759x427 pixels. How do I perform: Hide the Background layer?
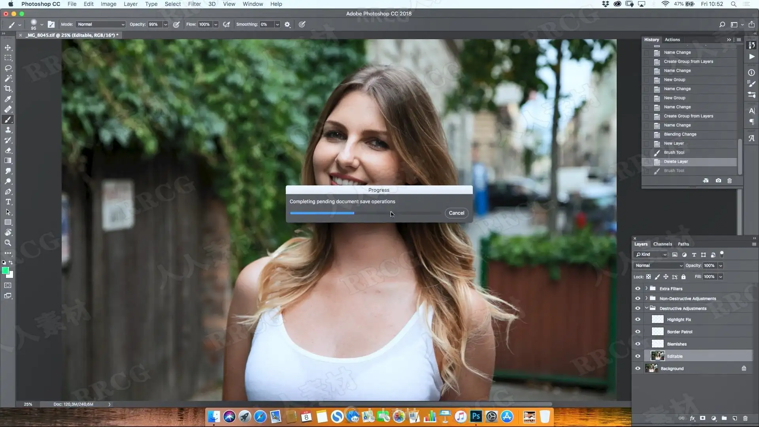[638, 368]
